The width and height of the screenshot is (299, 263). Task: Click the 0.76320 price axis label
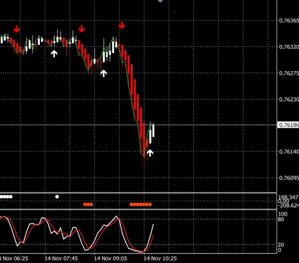[289, 47]
